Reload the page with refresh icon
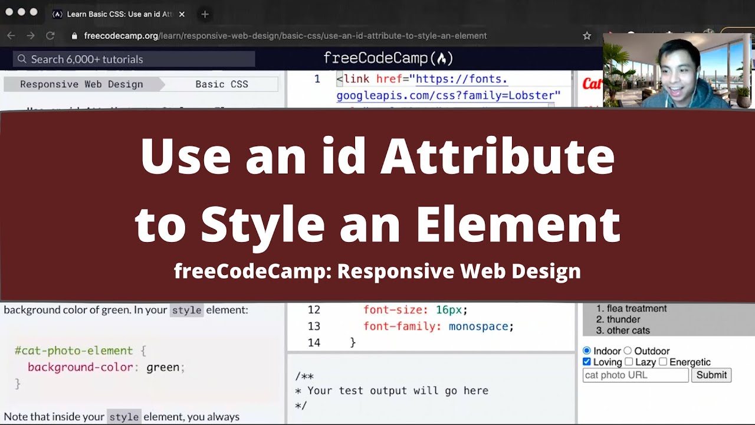The width and height of the screenshot is (755, 425). tap(50, 35)
